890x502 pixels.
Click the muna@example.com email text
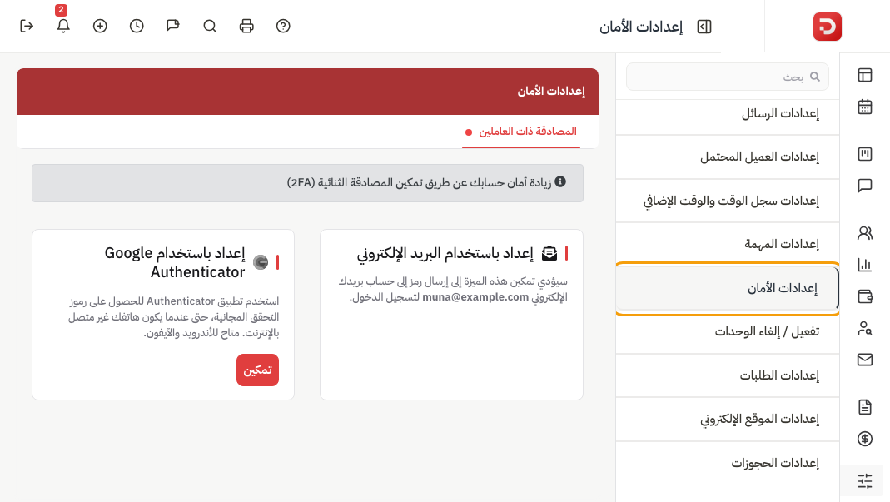[475, 297]
